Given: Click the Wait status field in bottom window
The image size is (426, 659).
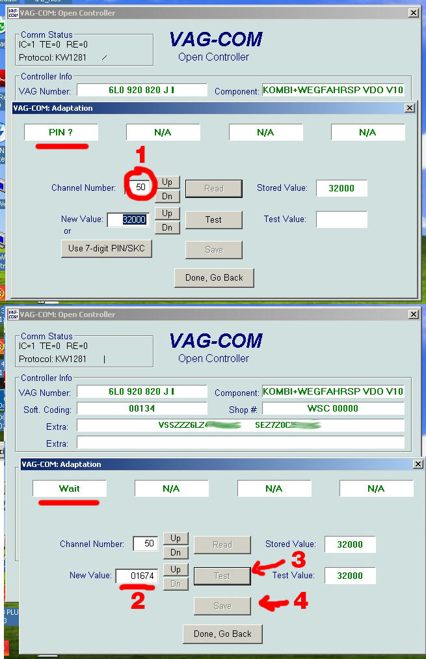Looking at the screenshot, I should point(69,488).
